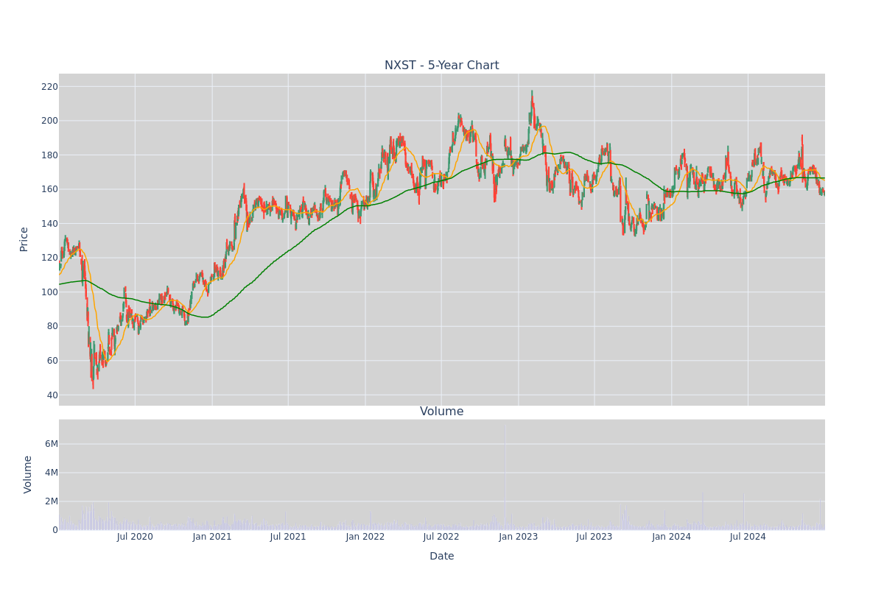Click the 'Jul 2024' date tick label
The height and width of the screenshot is (589, 884).
(x=748, y=537)
